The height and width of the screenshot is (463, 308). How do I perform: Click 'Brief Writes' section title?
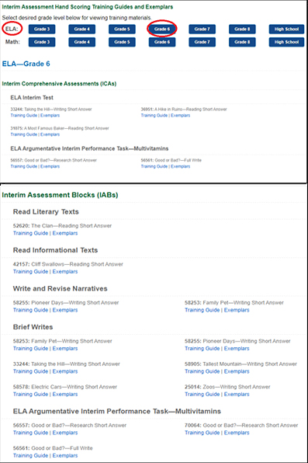point(33,327)
